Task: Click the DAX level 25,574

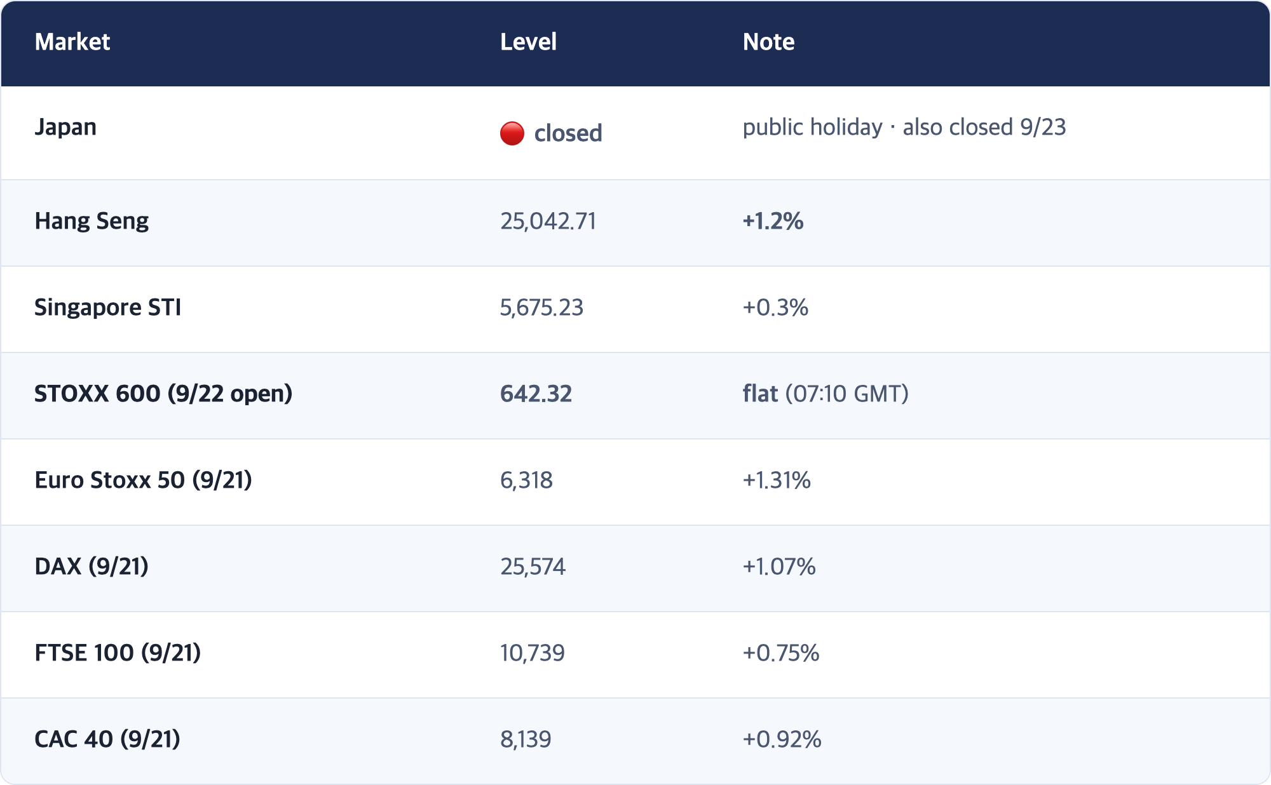Action: click(533, 567)
